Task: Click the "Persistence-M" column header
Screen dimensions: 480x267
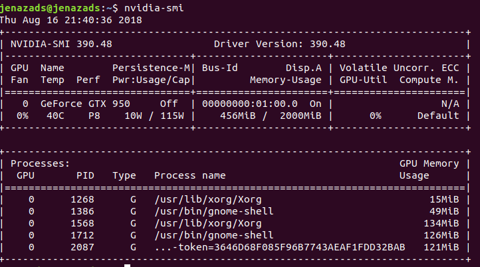Action: coord(151,68)
